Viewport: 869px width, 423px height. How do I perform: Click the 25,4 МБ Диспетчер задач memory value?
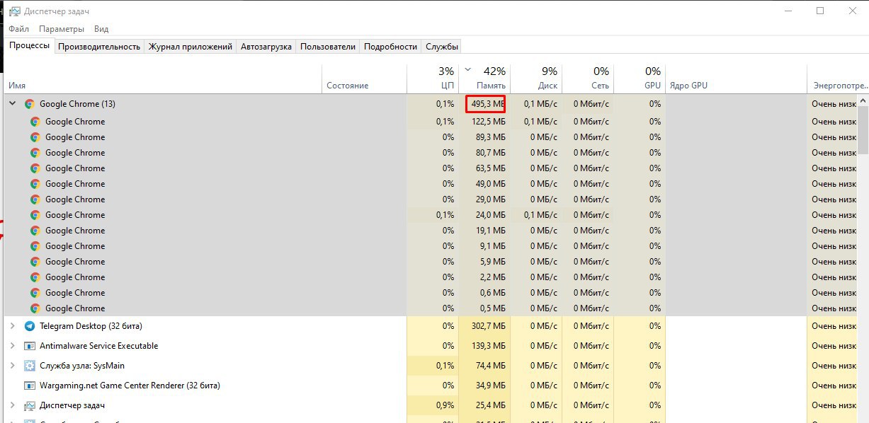(491, 405)
